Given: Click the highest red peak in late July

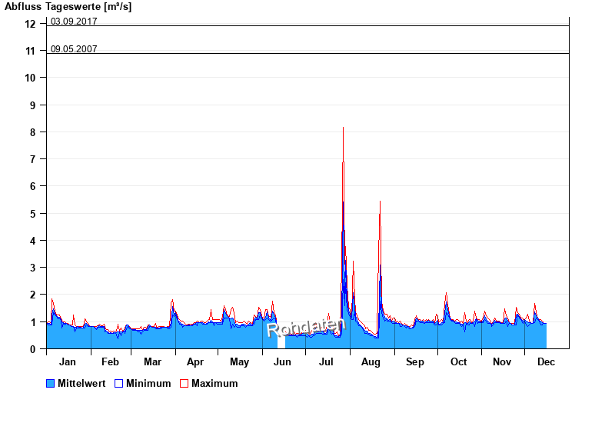Looking at the screenshot, I should pos(343,129).
